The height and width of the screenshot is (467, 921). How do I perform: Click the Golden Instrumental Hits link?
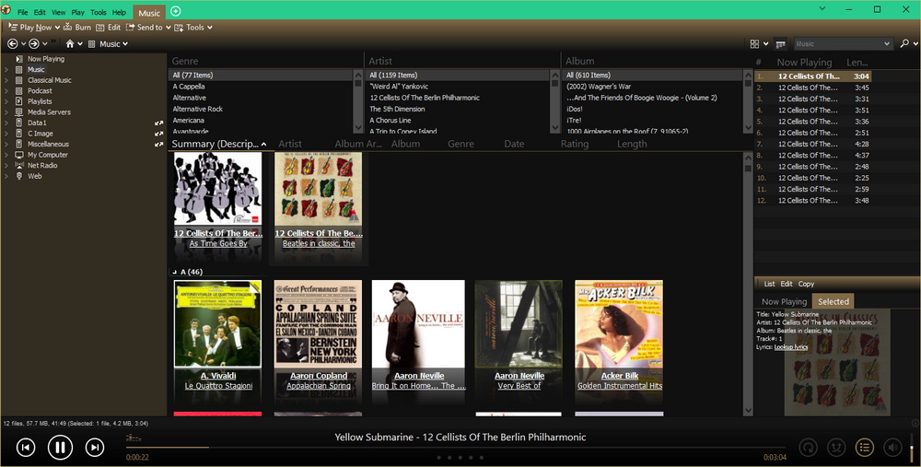click(x=620, y=386)
